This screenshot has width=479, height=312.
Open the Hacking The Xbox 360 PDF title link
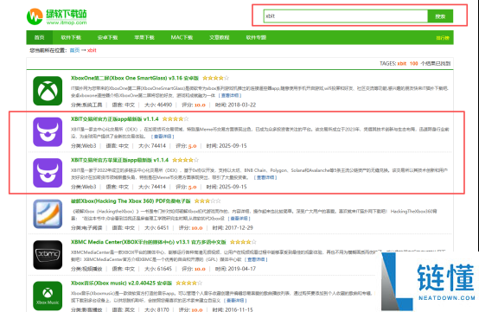click(x=131, y=201)
